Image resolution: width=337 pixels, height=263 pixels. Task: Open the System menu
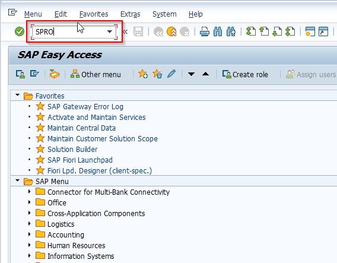click(164, 14)
